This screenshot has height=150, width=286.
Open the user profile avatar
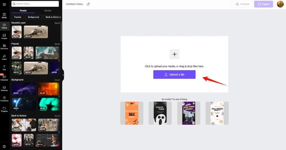[x=280, y=4]
